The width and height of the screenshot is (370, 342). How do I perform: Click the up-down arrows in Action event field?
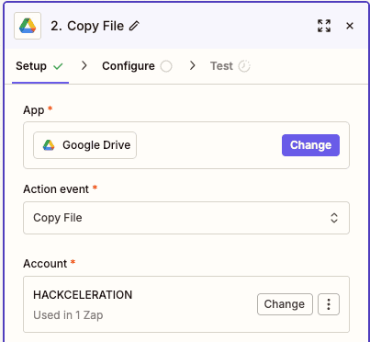tap(334, 218)
